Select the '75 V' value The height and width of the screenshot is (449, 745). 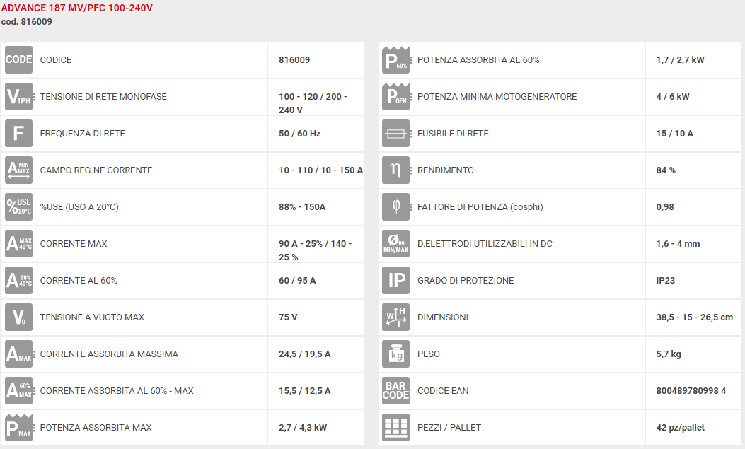pyautogui.click(x=288, y=317)
